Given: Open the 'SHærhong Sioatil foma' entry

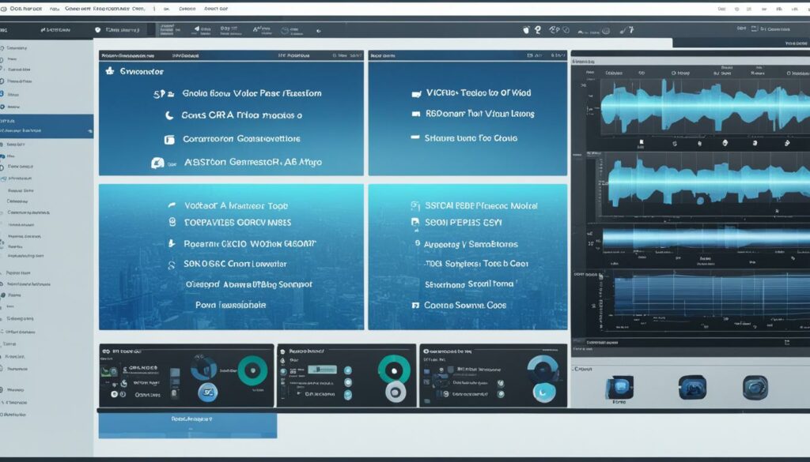Looking at the screenshot, I should click(x=469, y=284).
